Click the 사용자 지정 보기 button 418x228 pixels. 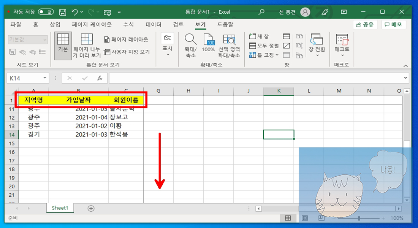click(127, 52)
